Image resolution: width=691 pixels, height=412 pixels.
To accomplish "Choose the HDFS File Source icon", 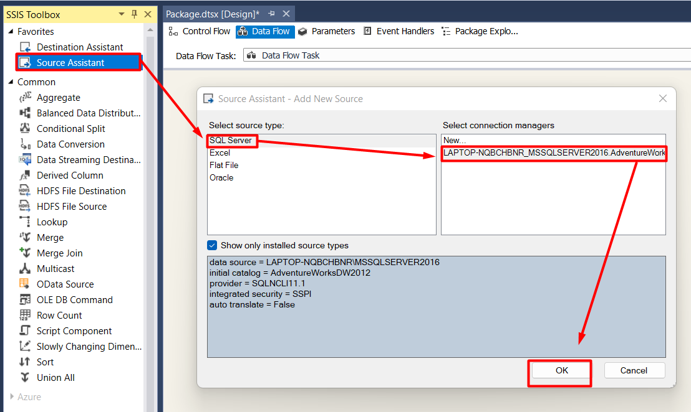I will tap(25, 206).
